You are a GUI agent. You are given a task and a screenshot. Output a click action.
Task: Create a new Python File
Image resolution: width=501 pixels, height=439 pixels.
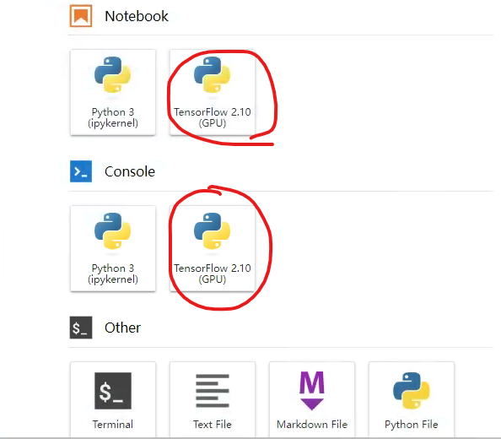point(412,399)
